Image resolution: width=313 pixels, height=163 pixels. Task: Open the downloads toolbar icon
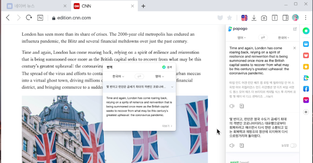point(254,18)
